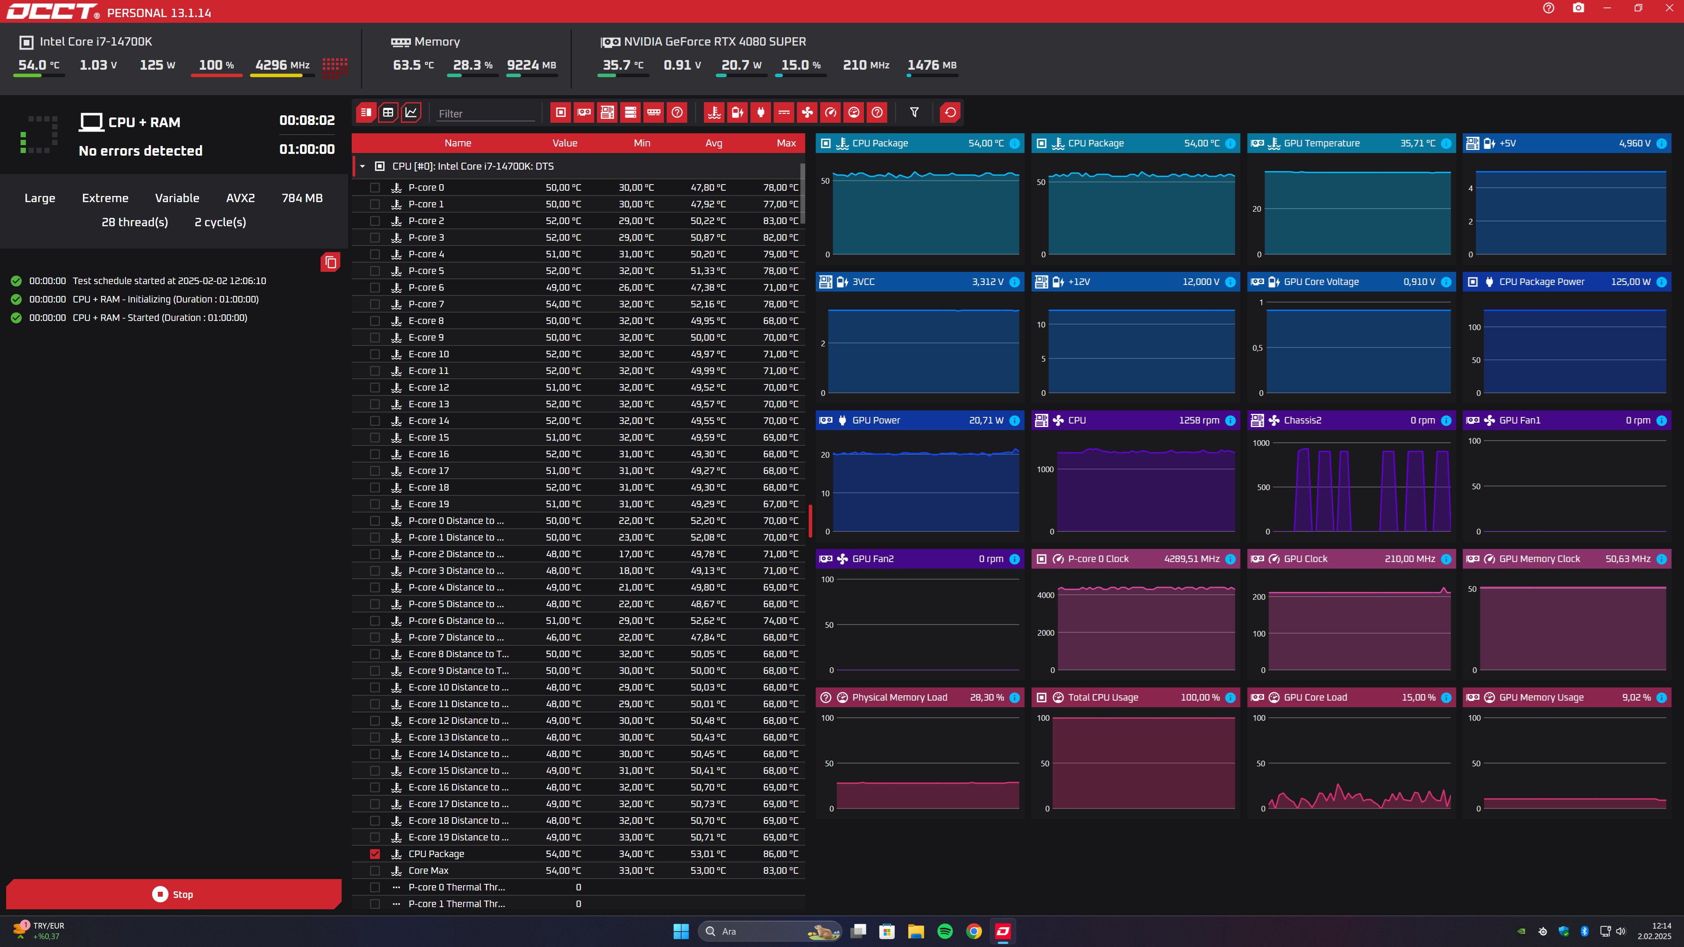The width and height of the screenshot is (1684, 947).
Task: Toggle the temperature sensor type filter
Action: [714, 112]
